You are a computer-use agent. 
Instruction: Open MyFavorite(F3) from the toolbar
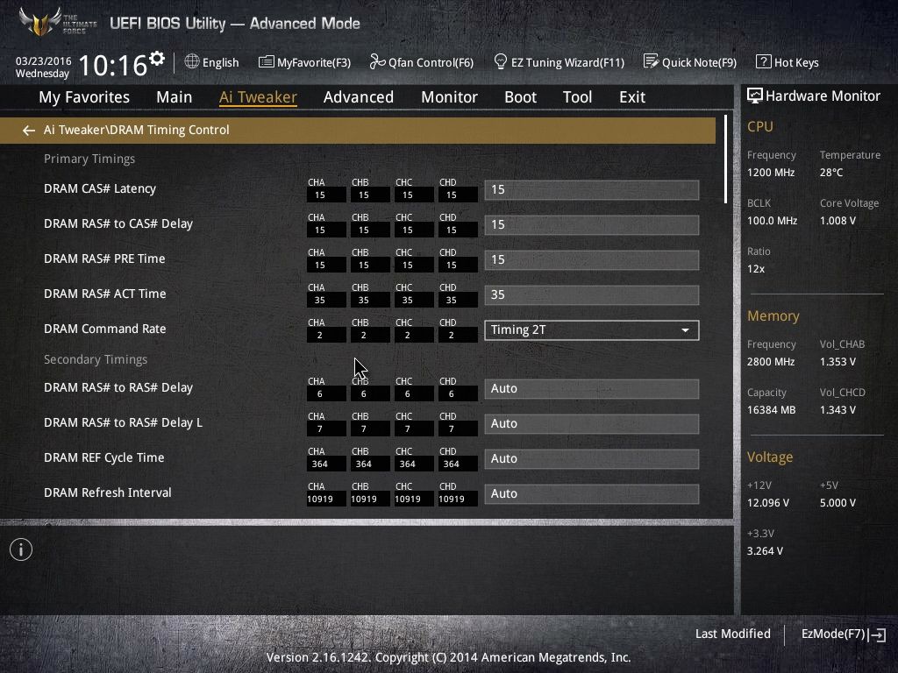[304, 62]
